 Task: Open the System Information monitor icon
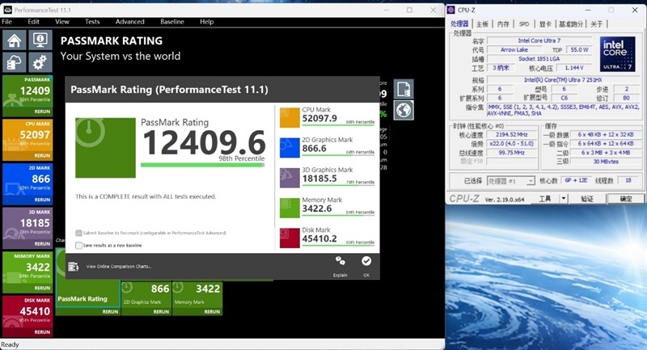coord(40,40)
